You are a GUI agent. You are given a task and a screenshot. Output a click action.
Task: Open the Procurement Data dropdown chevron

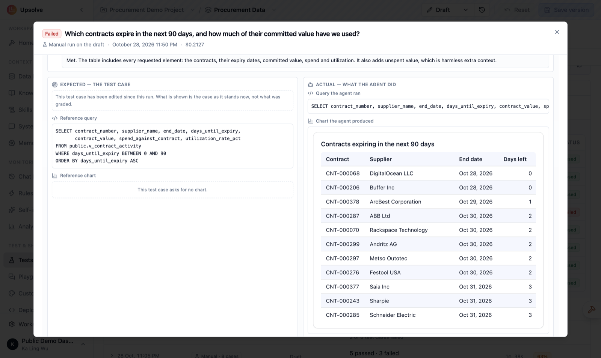pos(274,10)
